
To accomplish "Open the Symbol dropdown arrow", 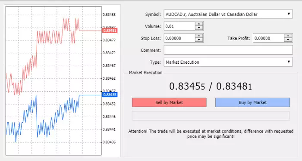I will pos(289,14).
